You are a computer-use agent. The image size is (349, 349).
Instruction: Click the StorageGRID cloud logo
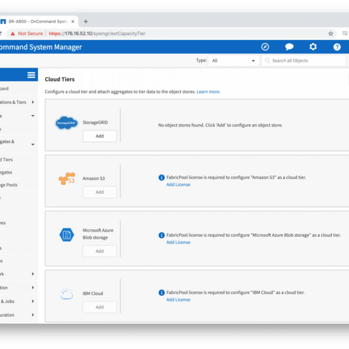[x=67, y=123]
